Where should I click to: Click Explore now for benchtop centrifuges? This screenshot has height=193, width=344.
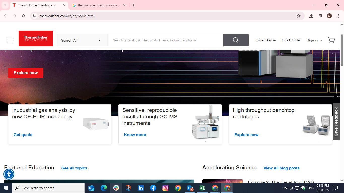(246, 135)
